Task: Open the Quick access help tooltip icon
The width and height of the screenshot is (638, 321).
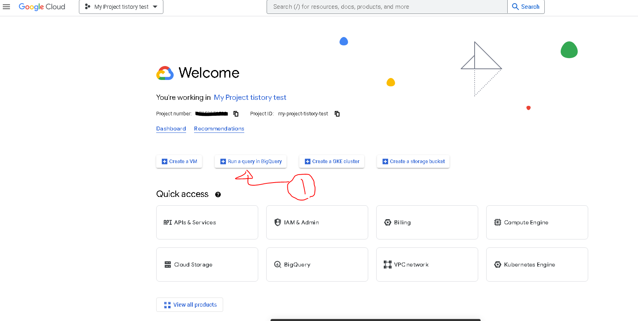Action: click(218, 195)
